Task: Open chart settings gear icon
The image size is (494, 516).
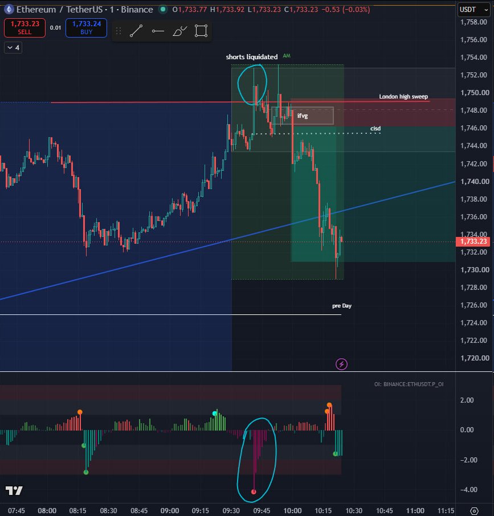Action: 474,511
